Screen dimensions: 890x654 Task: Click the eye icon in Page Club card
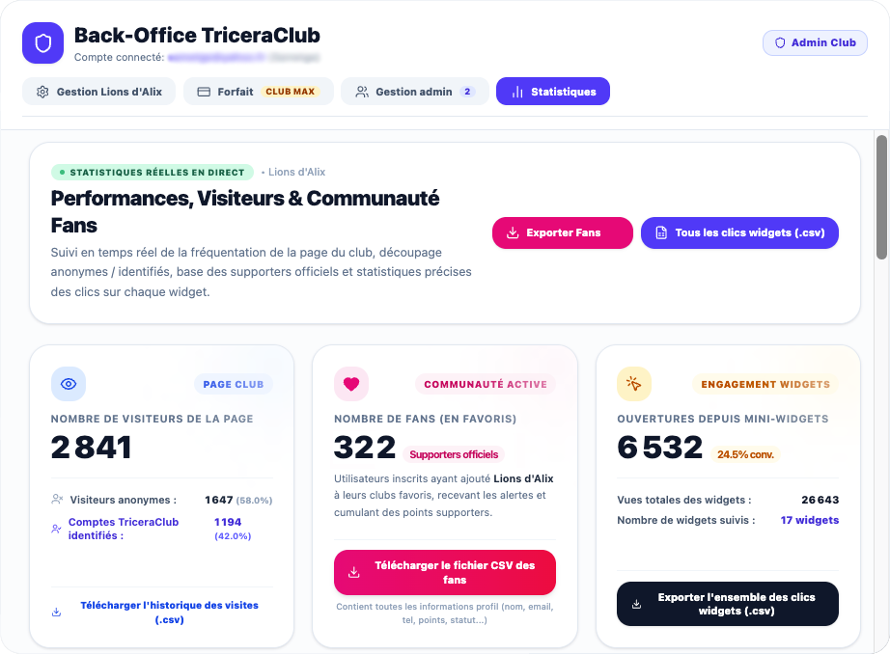click(x=69, y=384)
